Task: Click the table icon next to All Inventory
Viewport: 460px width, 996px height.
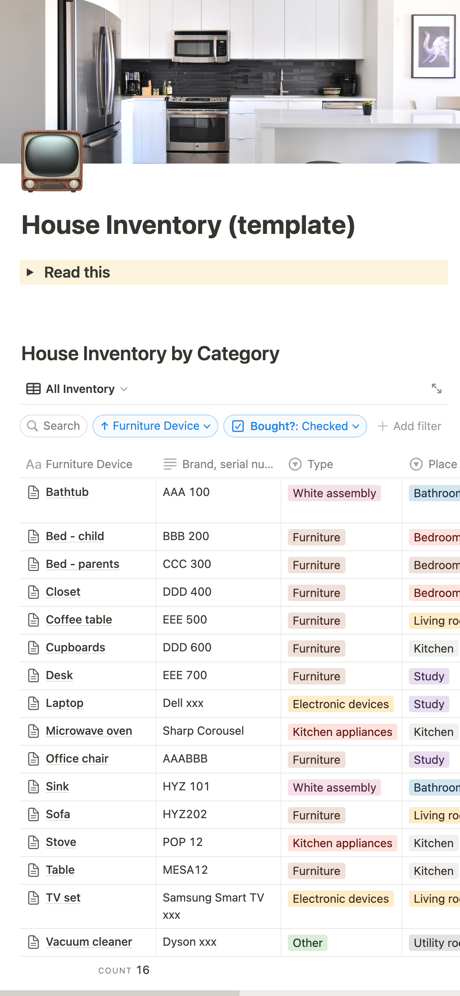Action: 33,389
